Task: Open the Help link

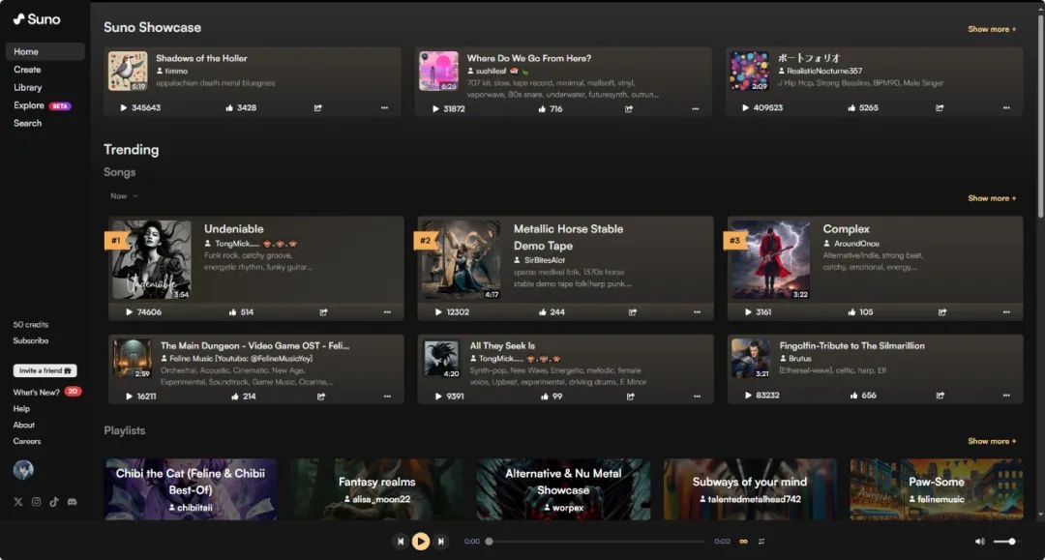Action: [x=21, y=409]
